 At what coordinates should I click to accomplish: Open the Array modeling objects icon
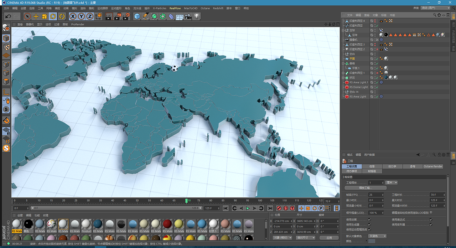tap(163, 16)
